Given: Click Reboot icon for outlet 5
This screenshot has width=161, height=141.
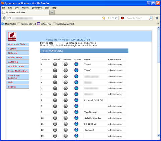Looking at the screenshot, I should click(x=66, y=88).
